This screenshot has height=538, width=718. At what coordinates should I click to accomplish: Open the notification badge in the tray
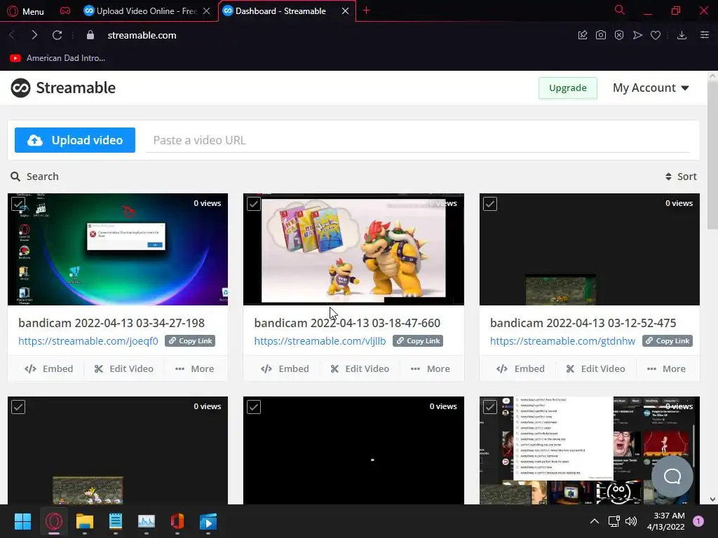[x=698, y=521]
